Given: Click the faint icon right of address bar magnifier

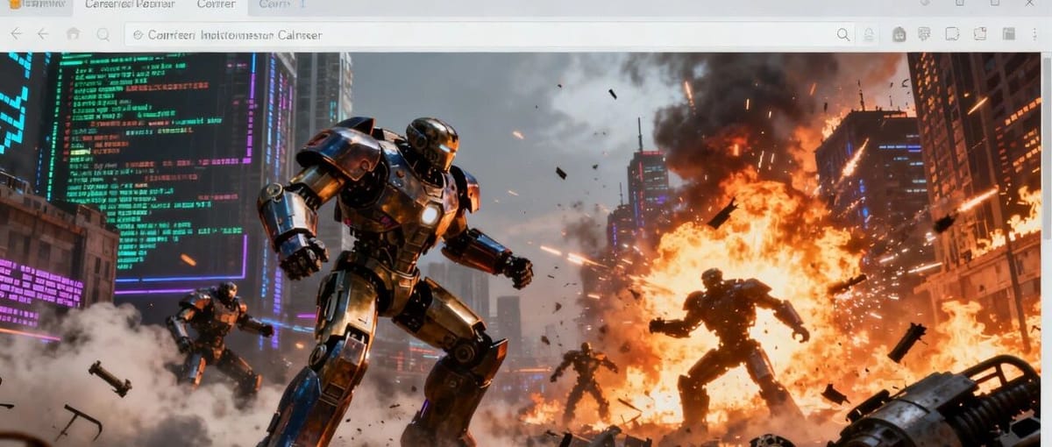Looking at the screenshot, I should point(869,34).
